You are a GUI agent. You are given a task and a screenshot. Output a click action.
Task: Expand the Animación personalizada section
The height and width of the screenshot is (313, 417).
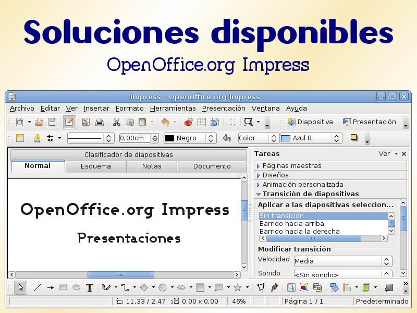(302, 184)
